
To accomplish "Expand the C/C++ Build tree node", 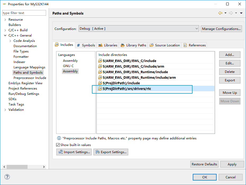I will tap(5, 30).
